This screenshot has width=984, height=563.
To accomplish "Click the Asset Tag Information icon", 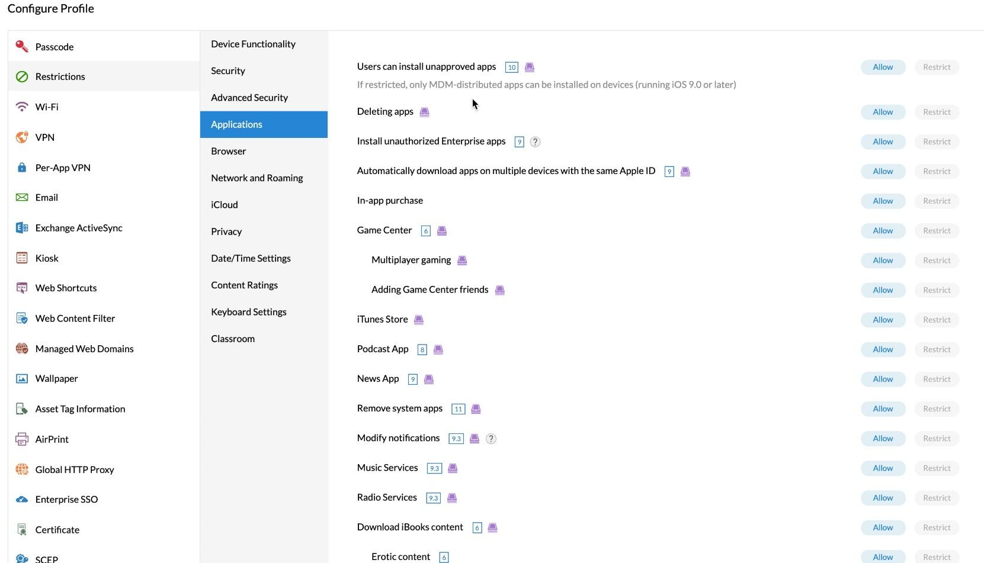I will point(22,408).
